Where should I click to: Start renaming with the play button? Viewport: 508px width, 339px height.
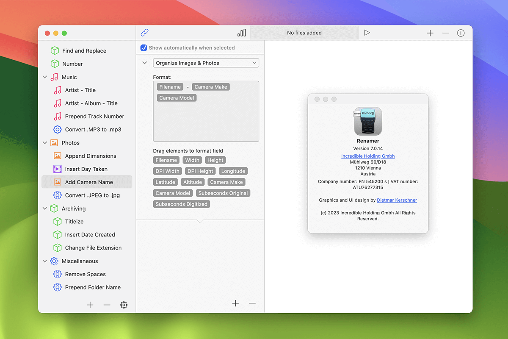[x=367, y=33]
